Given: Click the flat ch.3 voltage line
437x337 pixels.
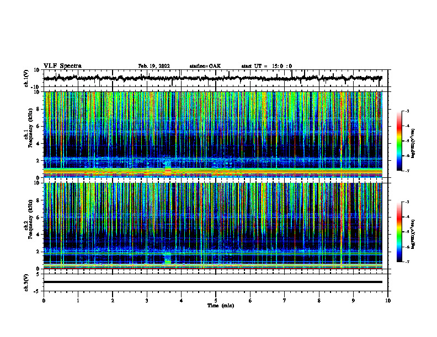Looking at the screenshot, I should [x=213, y=282].
